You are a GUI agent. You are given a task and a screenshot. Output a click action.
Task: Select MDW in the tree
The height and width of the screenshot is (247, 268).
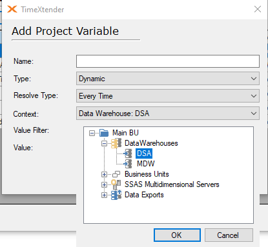point(146,164)
